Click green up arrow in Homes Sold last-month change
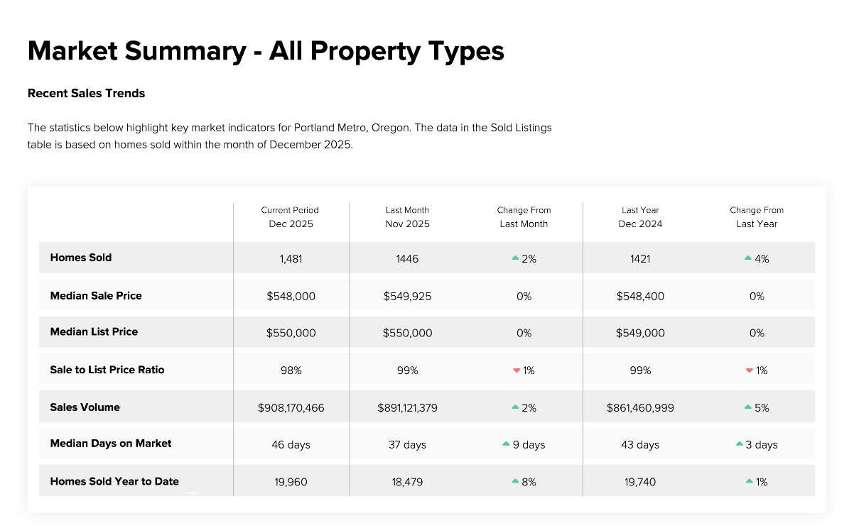The width and height of the screenshot is (854, 528). (x=515, y=258)
